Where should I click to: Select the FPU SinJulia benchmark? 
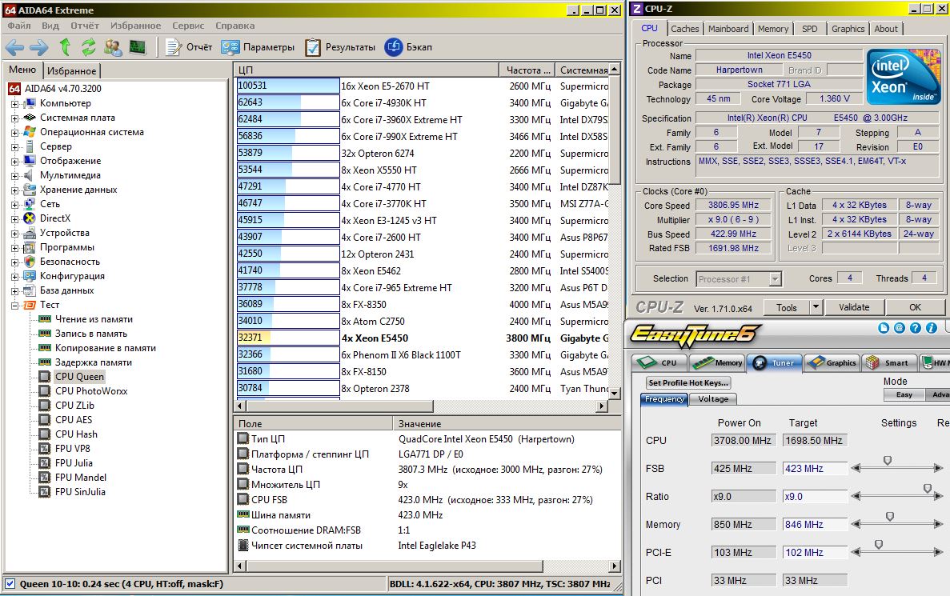80,492
